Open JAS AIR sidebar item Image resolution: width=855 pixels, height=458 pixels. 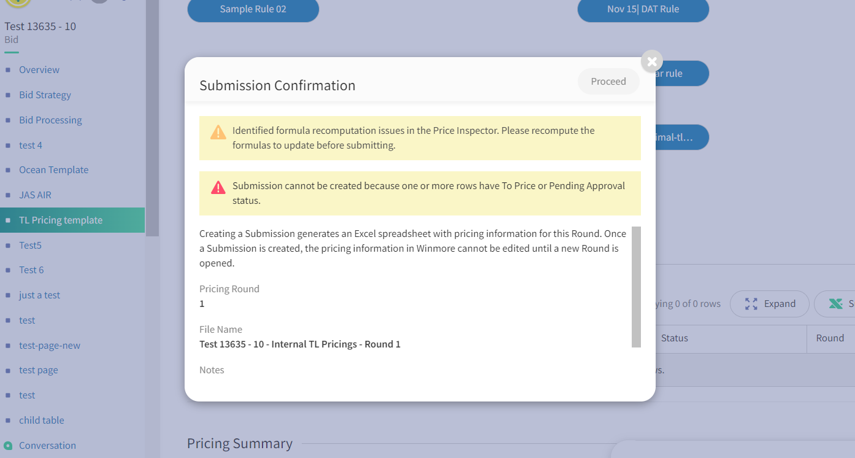tap(35, 195)
